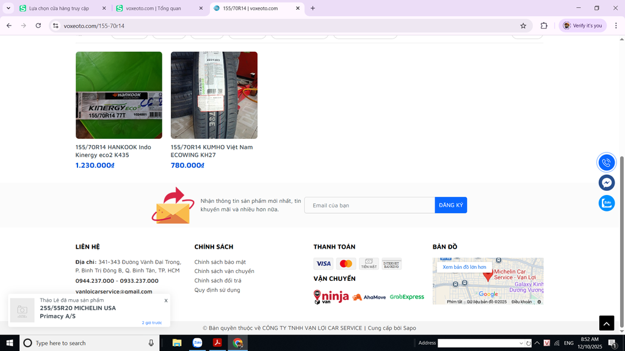Open File Explorer from the taskbar
This screenshot has width=625, height=351.
pos(176,343)
